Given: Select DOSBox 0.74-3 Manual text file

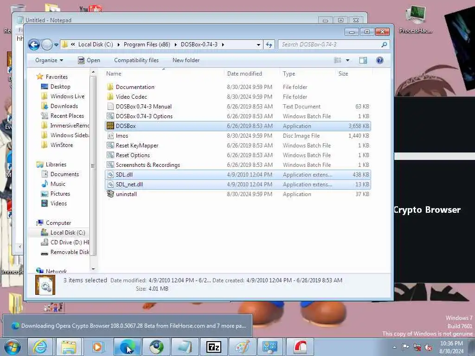Looking at the screenshot, I should point(238,107).
